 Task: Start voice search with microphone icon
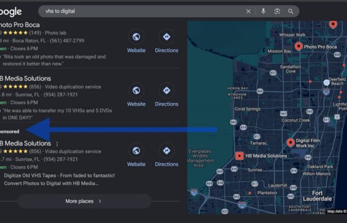click(x=263, y=11)
